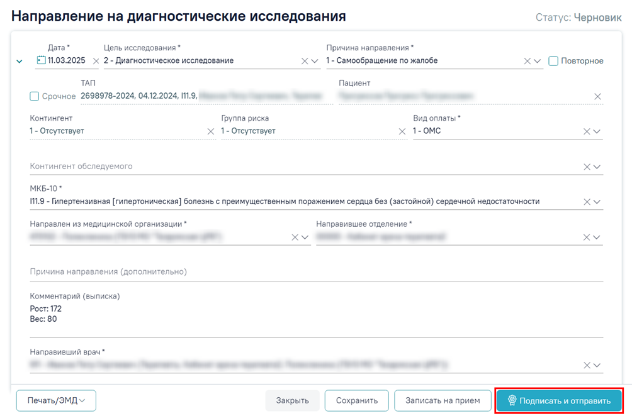
Task: Tick the Повторное checkbox
Action: 553,61
